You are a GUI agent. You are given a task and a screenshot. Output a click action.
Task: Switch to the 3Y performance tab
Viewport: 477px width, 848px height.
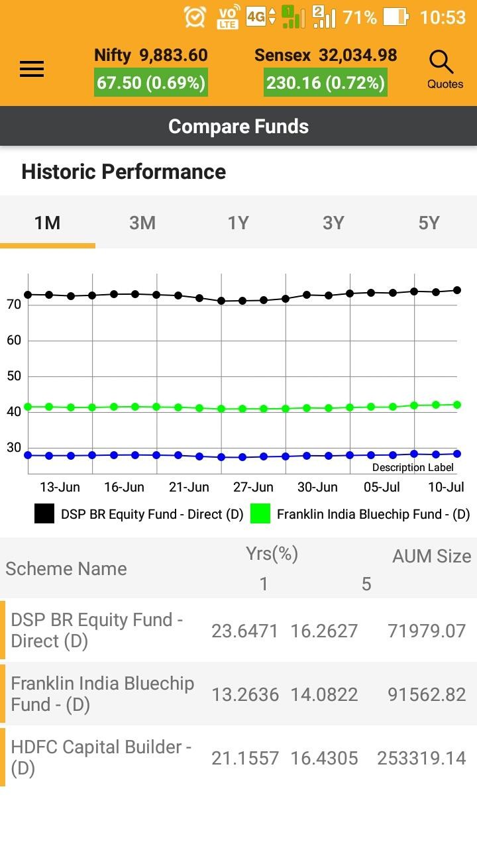click(x=333, y=223)
